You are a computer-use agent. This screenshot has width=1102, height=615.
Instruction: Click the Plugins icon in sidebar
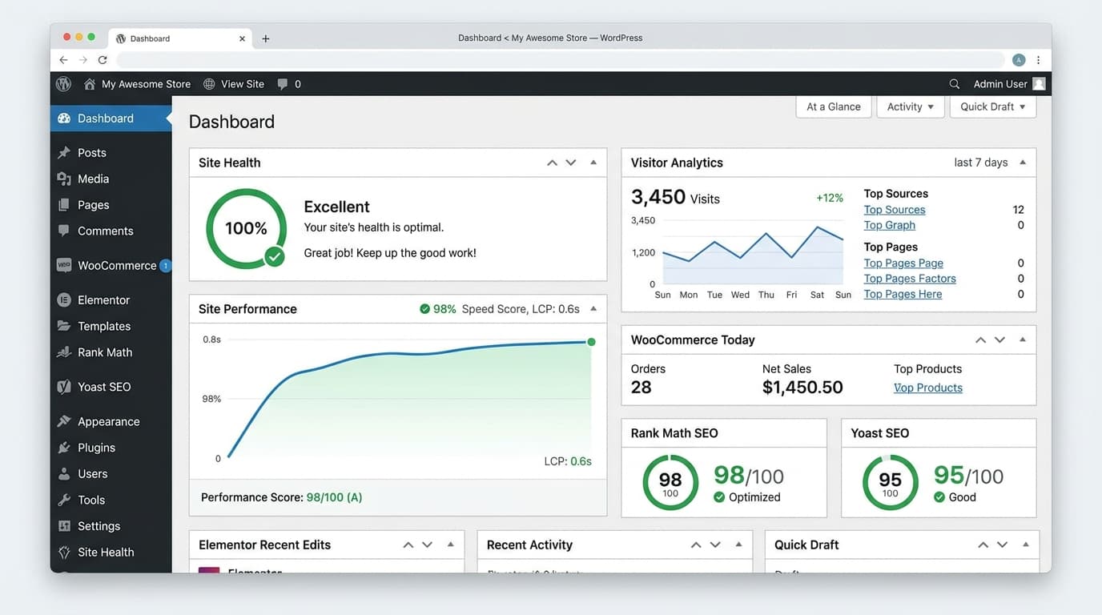[x=64, y=448]
